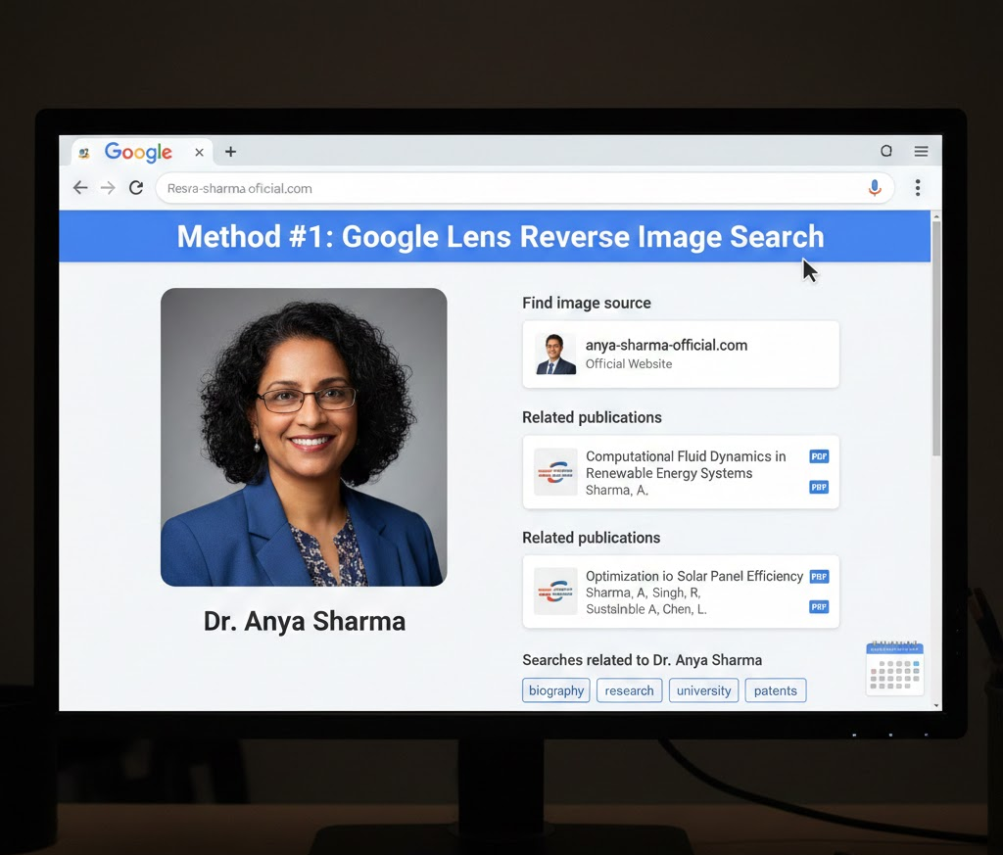Image resolution: width=1003 pixels, height=855 pixels.
Task: Close the Google tab
Action: (199, 152)
